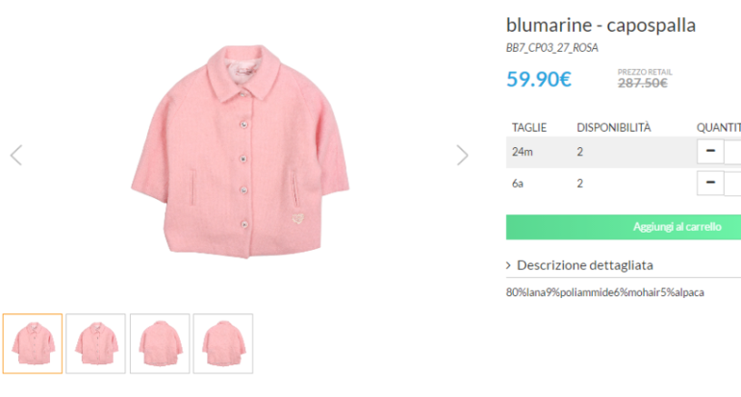The width and height of the screenshot is (741, 397).
Task: Click the blumarine - capospalla product title
Action: coord(600,25)
